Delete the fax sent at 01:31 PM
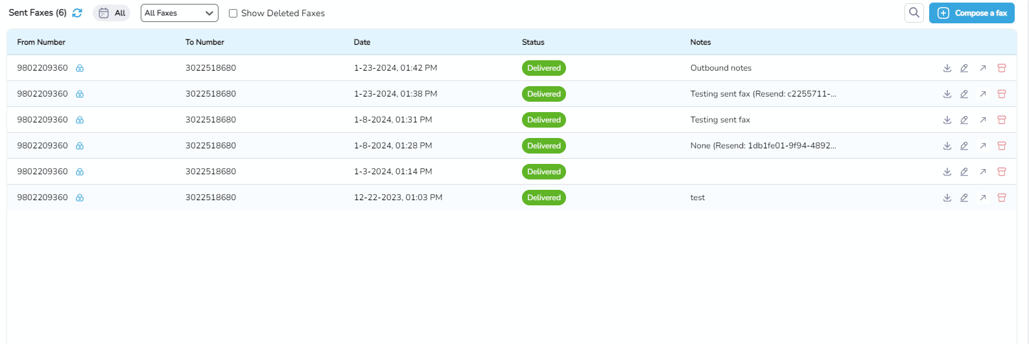This screenshot has height=344, width=1029. coord(1002,120)
